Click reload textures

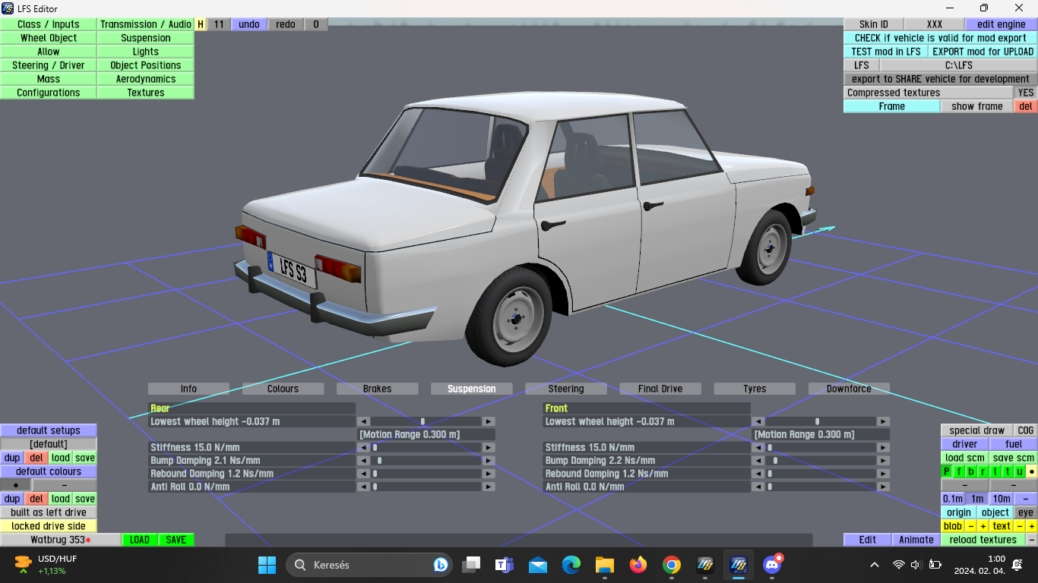pos(983,540)
